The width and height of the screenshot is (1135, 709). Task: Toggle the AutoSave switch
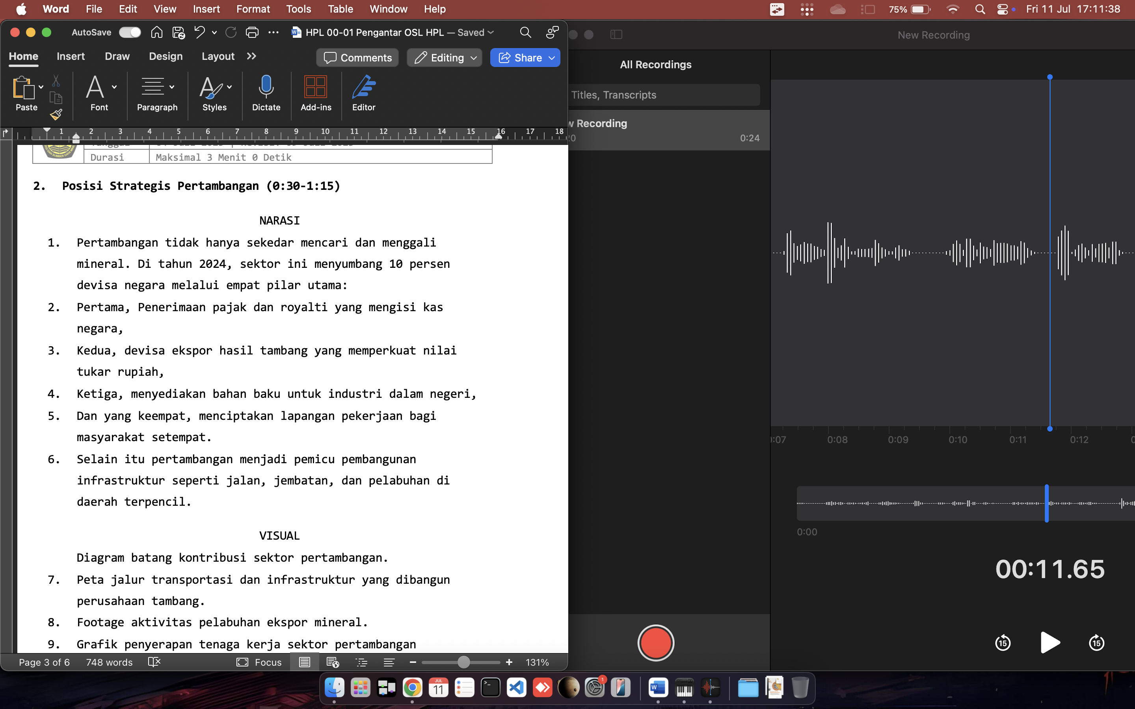pos(130,32)
